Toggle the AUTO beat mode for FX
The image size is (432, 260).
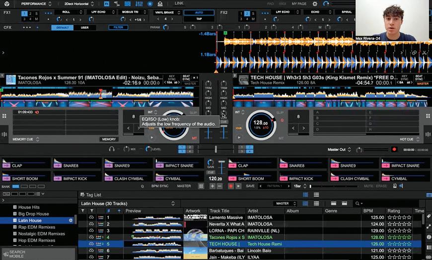tap(198, 12)
